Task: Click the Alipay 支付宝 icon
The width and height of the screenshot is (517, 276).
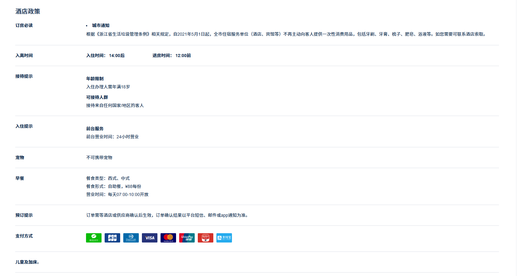Action: click(x=224, y=238)
